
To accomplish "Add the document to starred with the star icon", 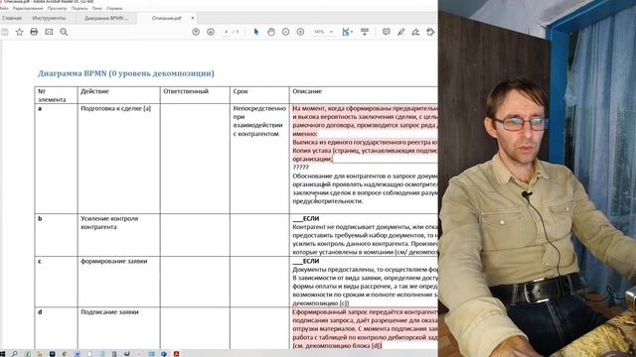I will [x=19, y=32].
